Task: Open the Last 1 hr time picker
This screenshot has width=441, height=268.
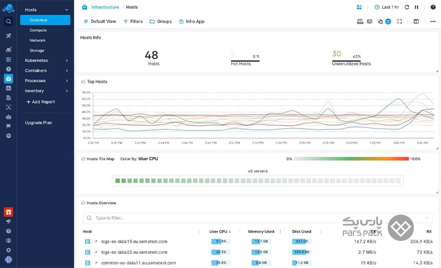Action: point(386,7)
